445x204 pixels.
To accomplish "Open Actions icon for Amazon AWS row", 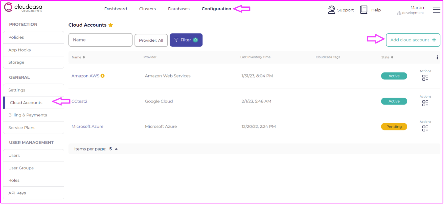I will (425, 78).
